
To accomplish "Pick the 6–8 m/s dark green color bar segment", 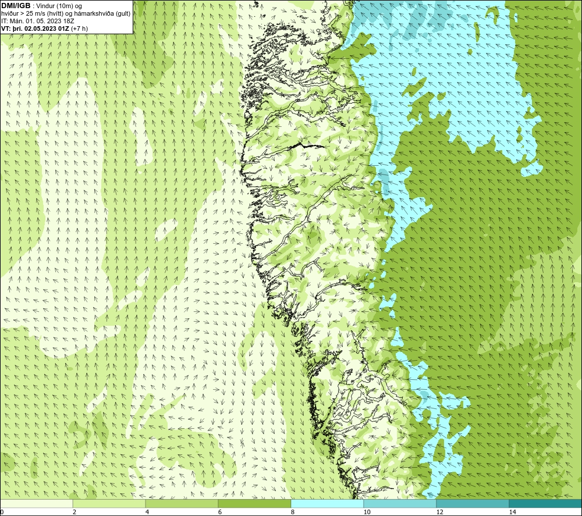I will (255, 503).
